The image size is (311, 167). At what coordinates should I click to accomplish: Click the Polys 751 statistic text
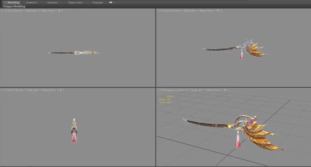[165, 99]
